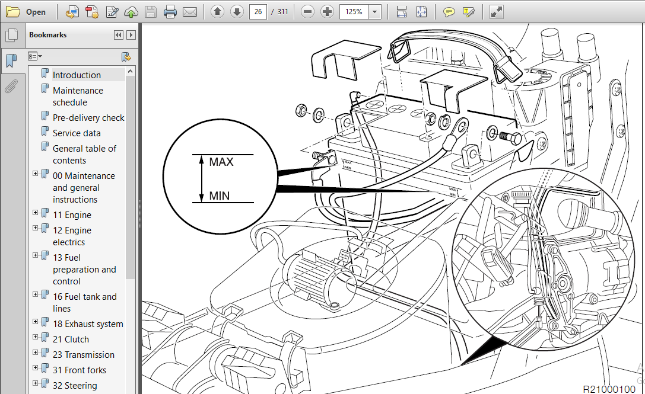Viewport: 645px width, 394px height.
Task: Open the Service data bookmark
Action: (77, 133)
